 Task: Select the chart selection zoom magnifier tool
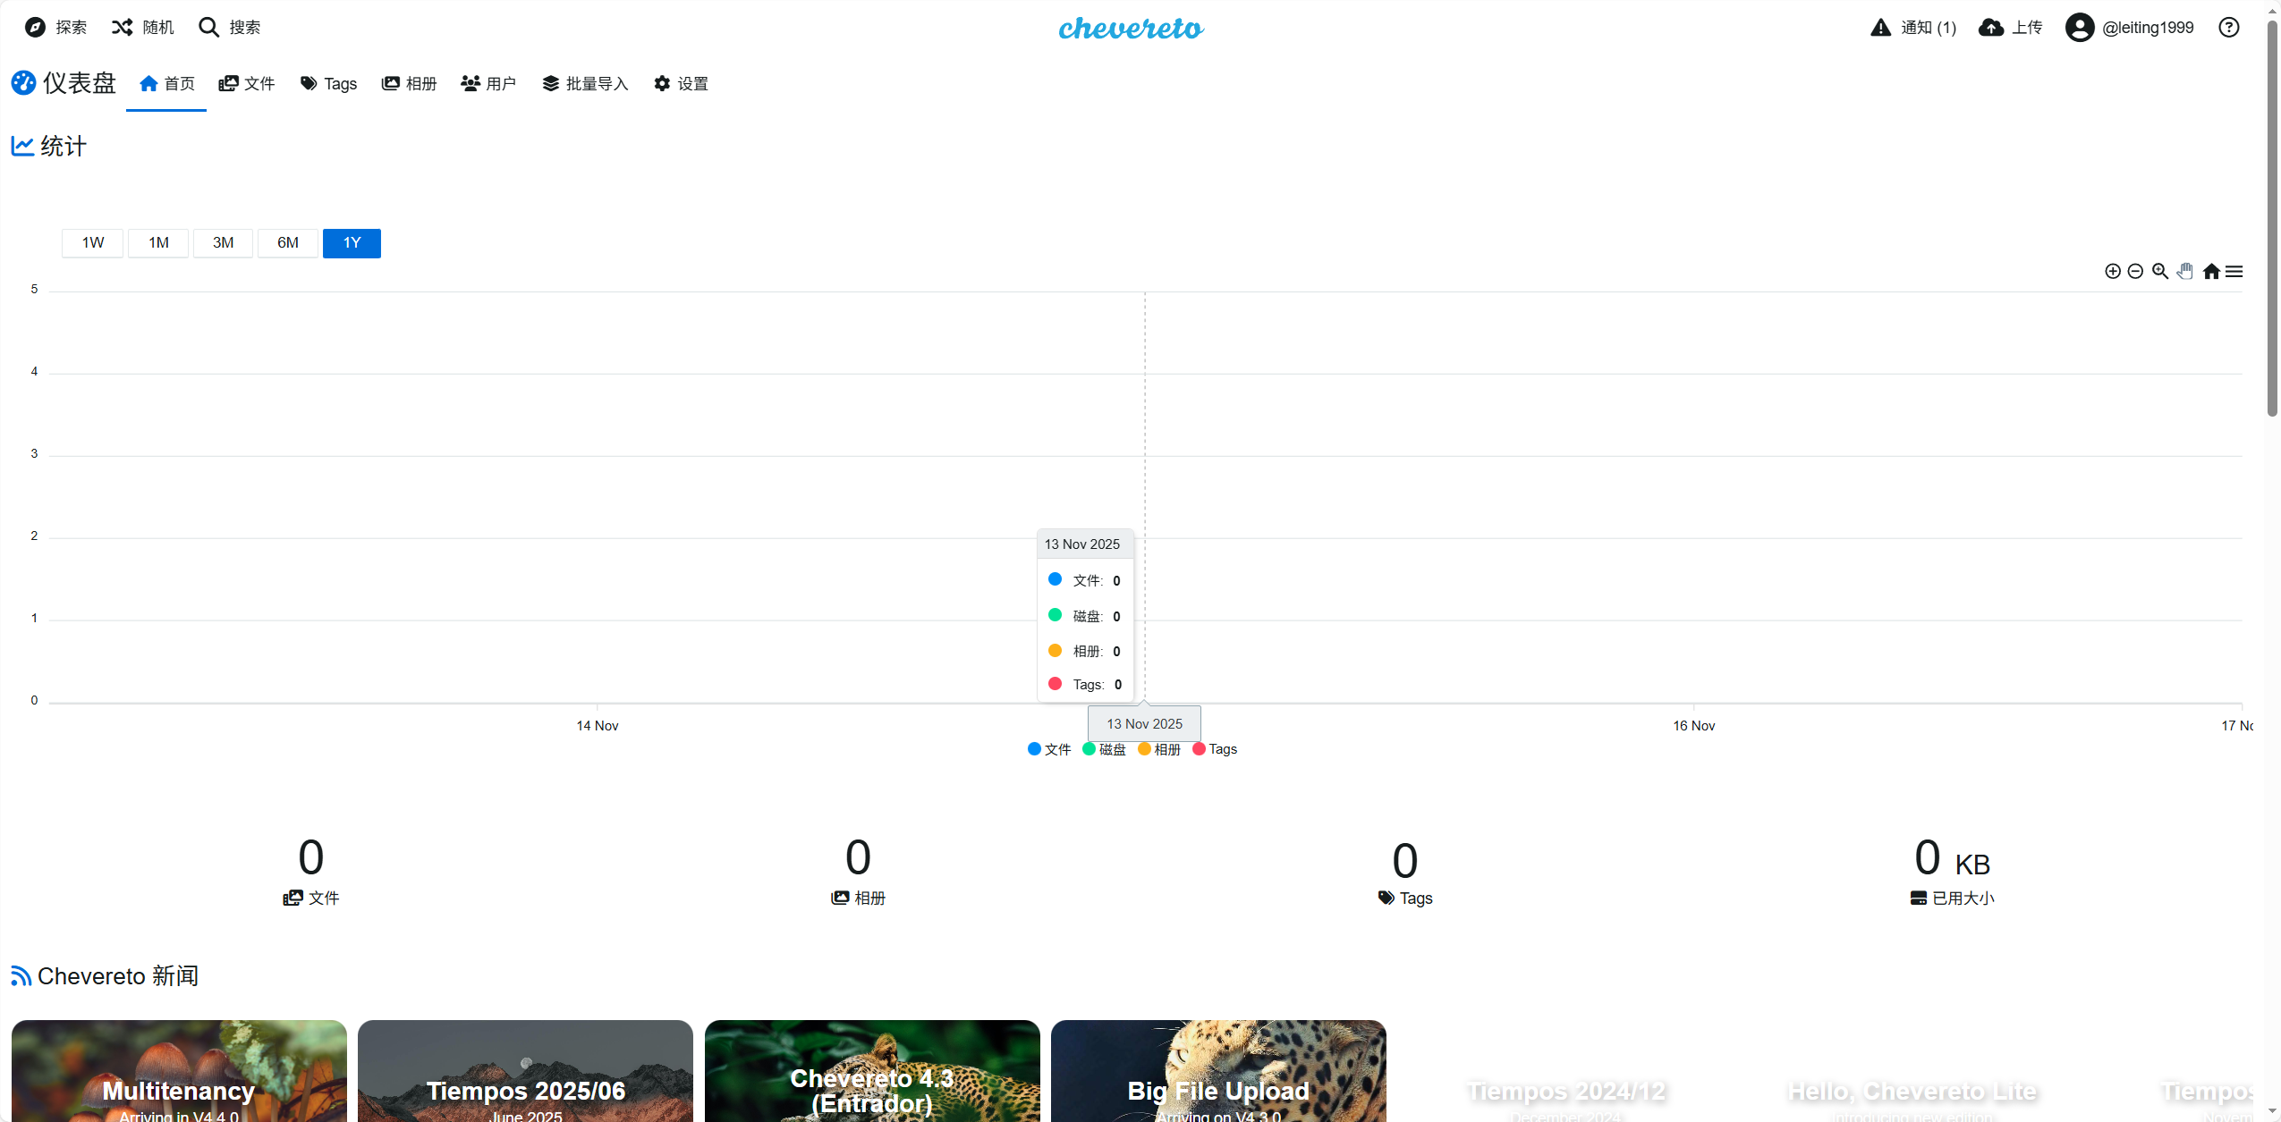click(x=2159, y=272)
